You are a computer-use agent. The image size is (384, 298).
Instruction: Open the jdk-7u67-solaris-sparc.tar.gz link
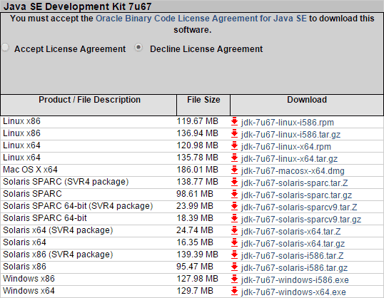tap(296, 195)
